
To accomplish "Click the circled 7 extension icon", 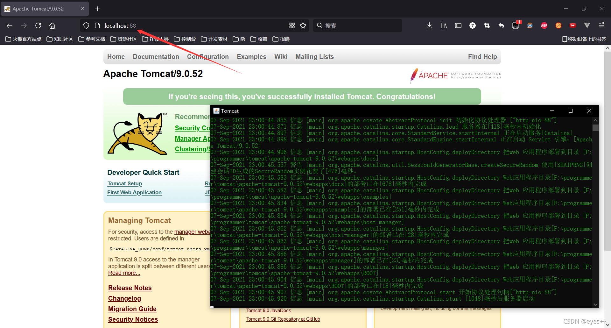I will [x=473, y=25].
